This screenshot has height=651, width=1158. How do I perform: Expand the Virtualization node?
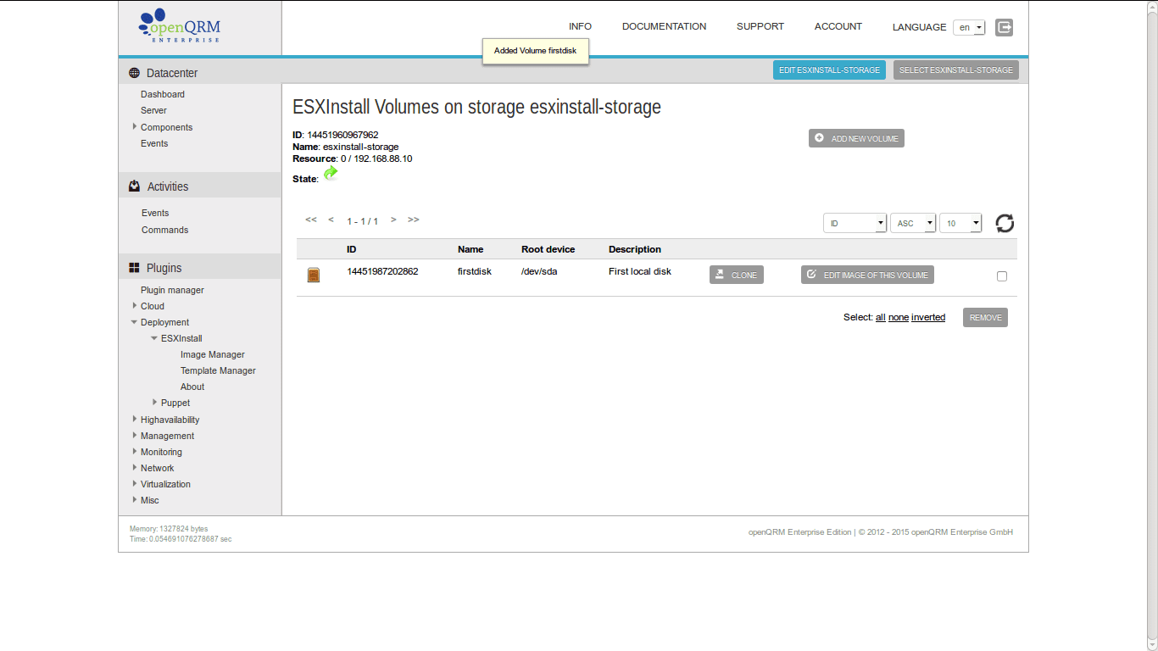135,484
